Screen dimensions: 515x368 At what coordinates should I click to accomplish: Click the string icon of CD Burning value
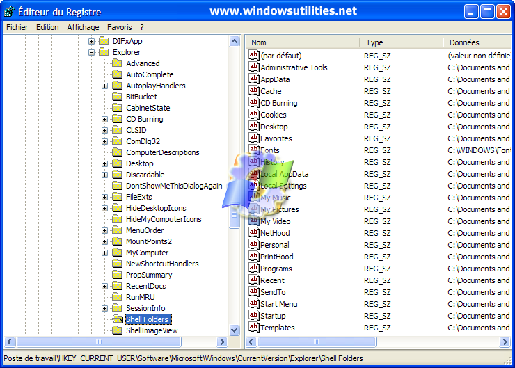[254, 102]
